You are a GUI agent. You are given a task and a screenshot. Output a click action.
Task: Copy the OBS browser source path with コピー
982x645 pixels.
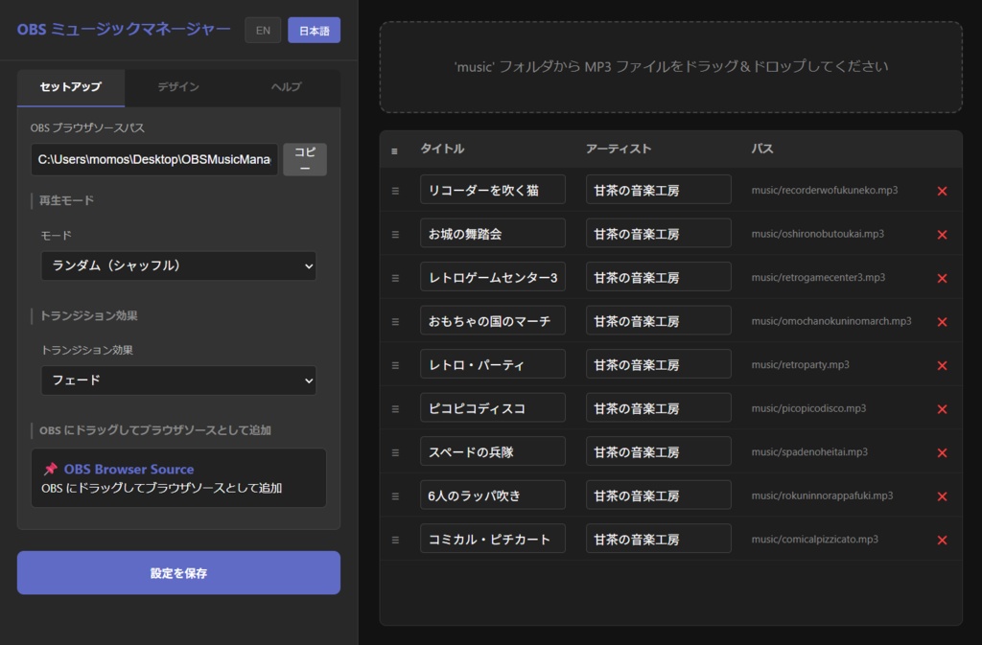(x=305, y=159)
